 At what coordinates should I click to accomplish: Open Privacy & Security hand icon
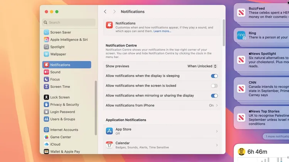(46, 105)
